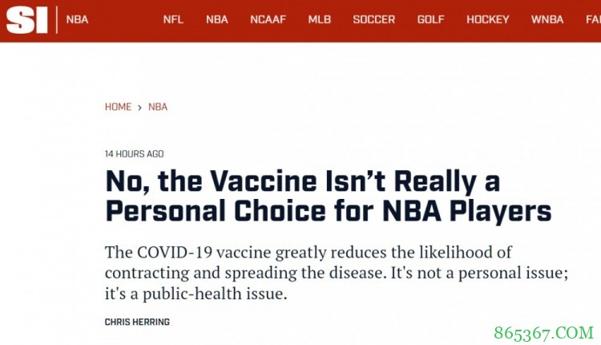
Task: Switch to the MLB section
Action: (320, 19)
